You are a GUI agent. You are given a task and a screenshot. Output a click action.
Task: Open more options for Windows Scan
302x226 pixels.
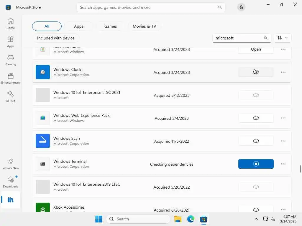283,141
